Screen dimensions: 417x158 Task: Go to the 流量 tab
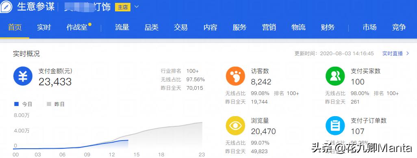pyautogui.click(x=122, y=27)
